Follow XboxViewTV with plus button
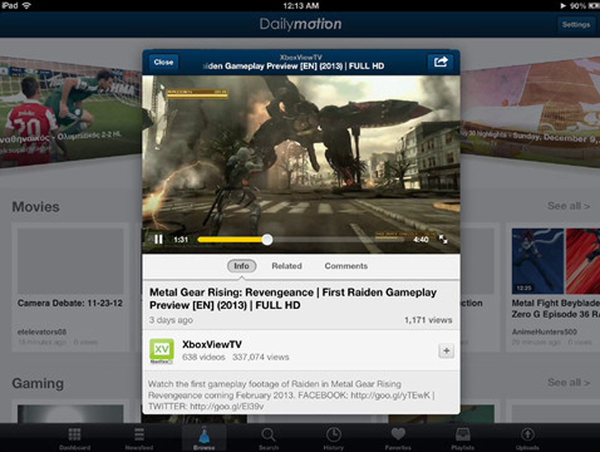Viewport: 600px width, 452px height. (446, 351)
